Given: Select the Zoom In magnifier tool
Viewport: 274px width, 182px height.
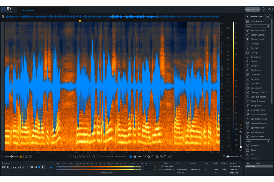Looking at the screenshot, I should 70,156.
